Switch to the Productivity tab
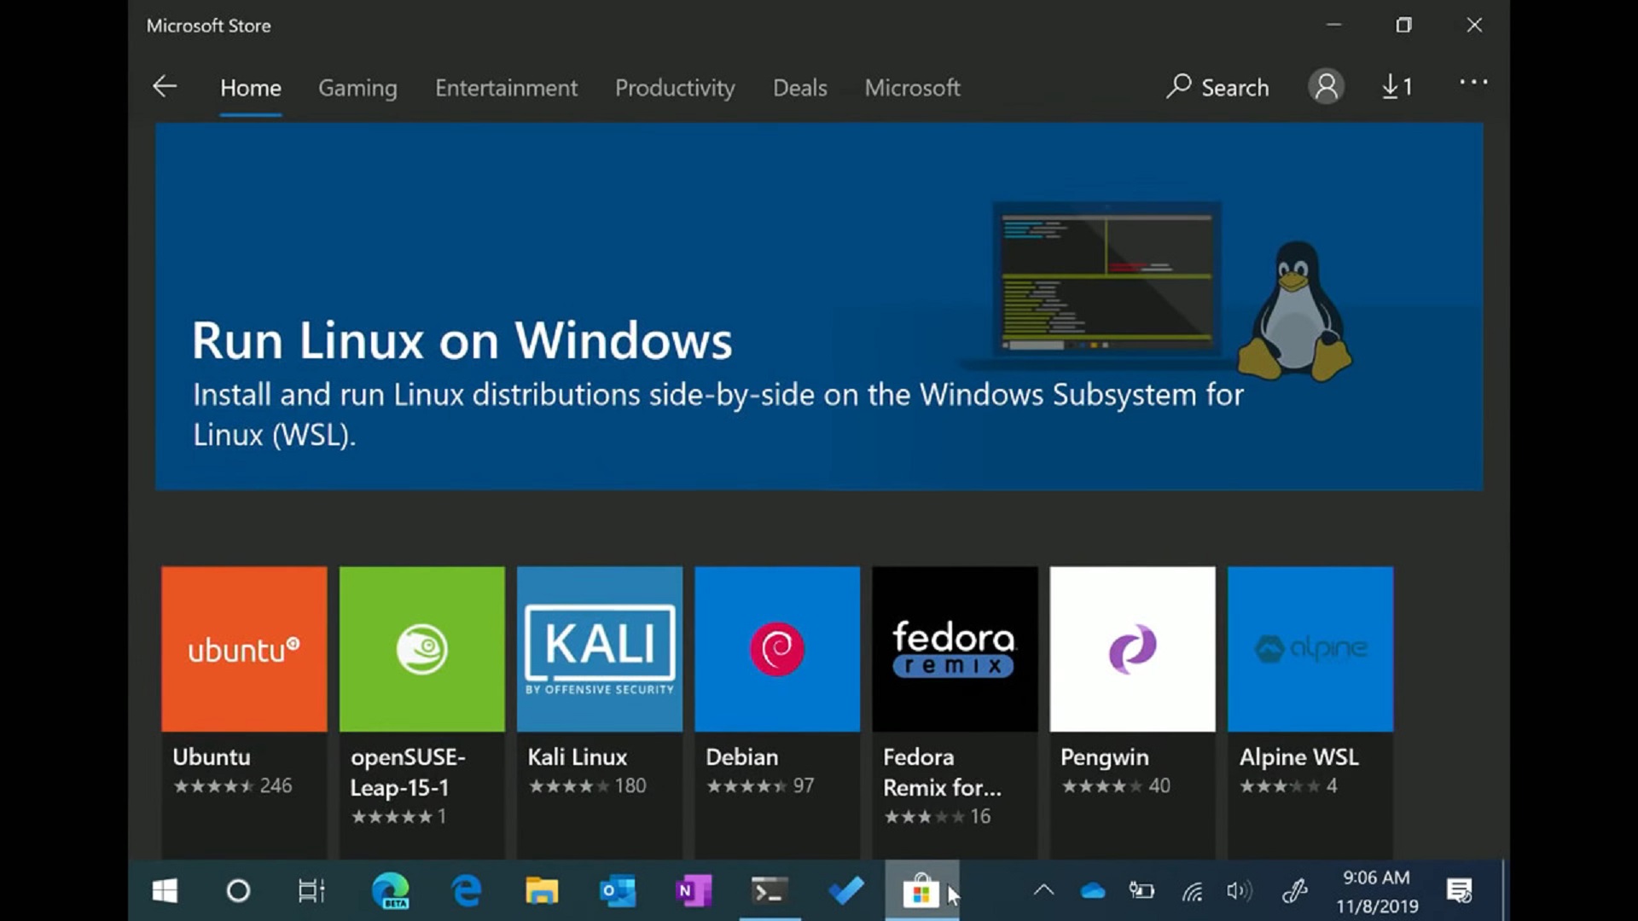Screen dimensions: 1638x921 (x=675, y=88)
